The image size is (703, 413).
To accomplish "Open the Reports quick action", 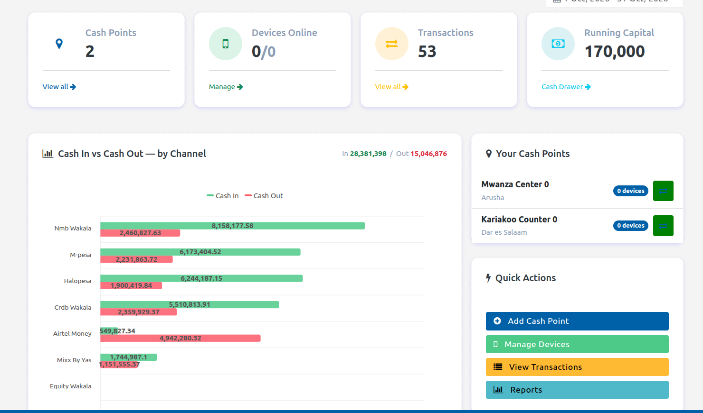I will 577,390.
